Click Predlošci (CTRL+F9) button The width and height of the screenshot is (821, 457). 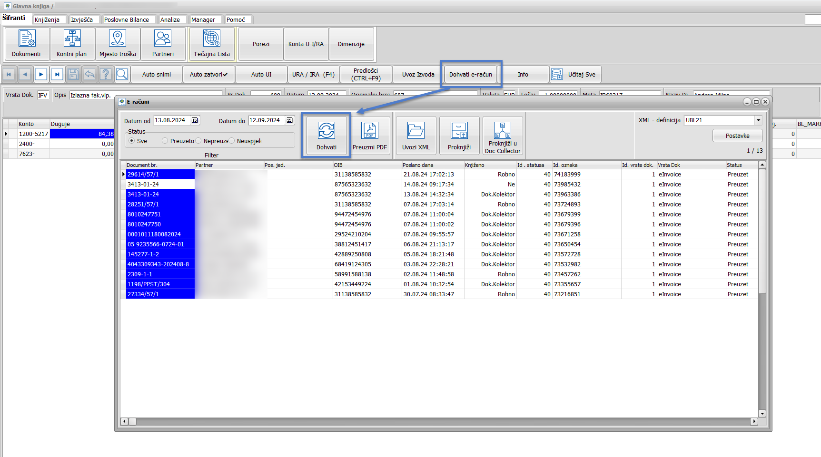(x=366, y=74)
